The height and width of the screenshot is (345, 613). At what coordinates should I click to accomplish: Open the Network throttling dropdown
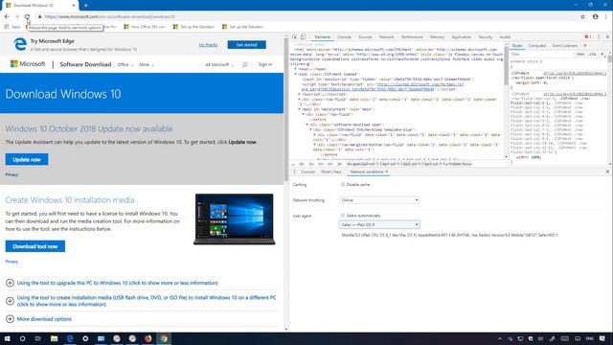point(379,200)
